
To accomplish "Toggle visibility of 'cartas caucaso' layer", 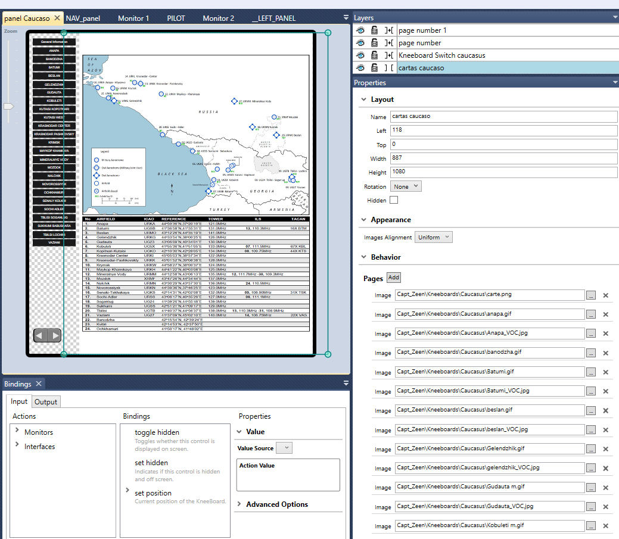I will tap(360, 68).
